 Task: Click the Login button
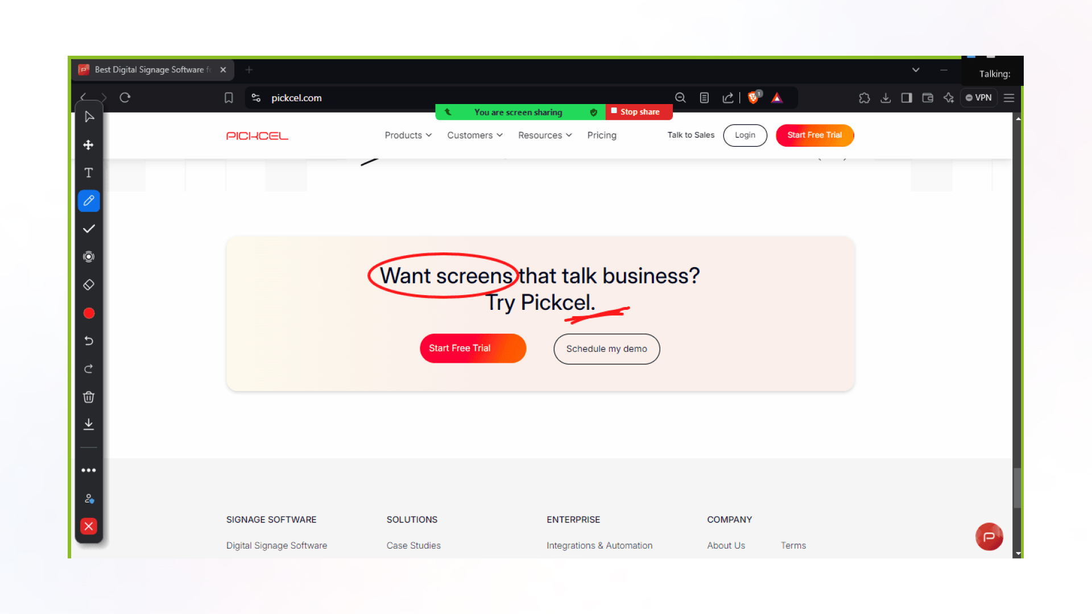click(744, 134)
